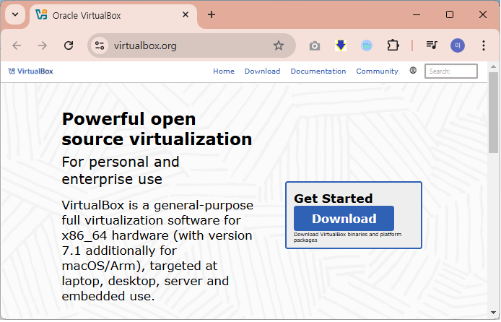Select the Oracle VirtualBox browser tab
The image size is (501, 322).
point(113,15)
